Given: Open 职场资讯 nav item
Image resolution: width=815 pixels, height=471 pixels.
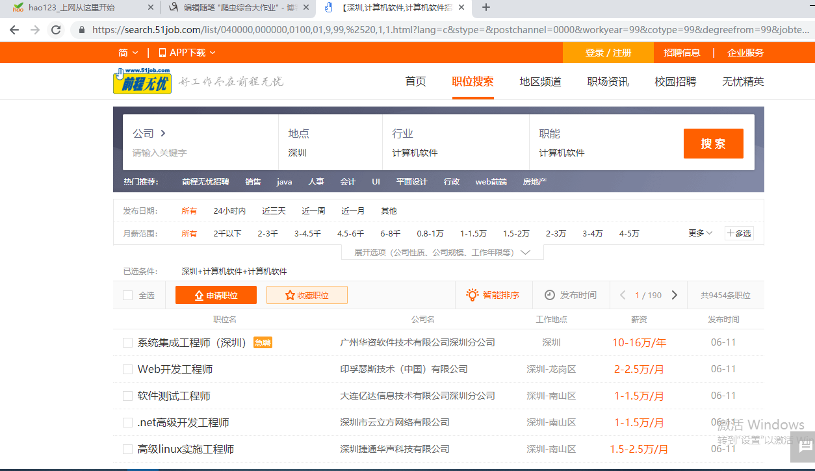Looking at the screenshot, I should click(x=608, y=81).
